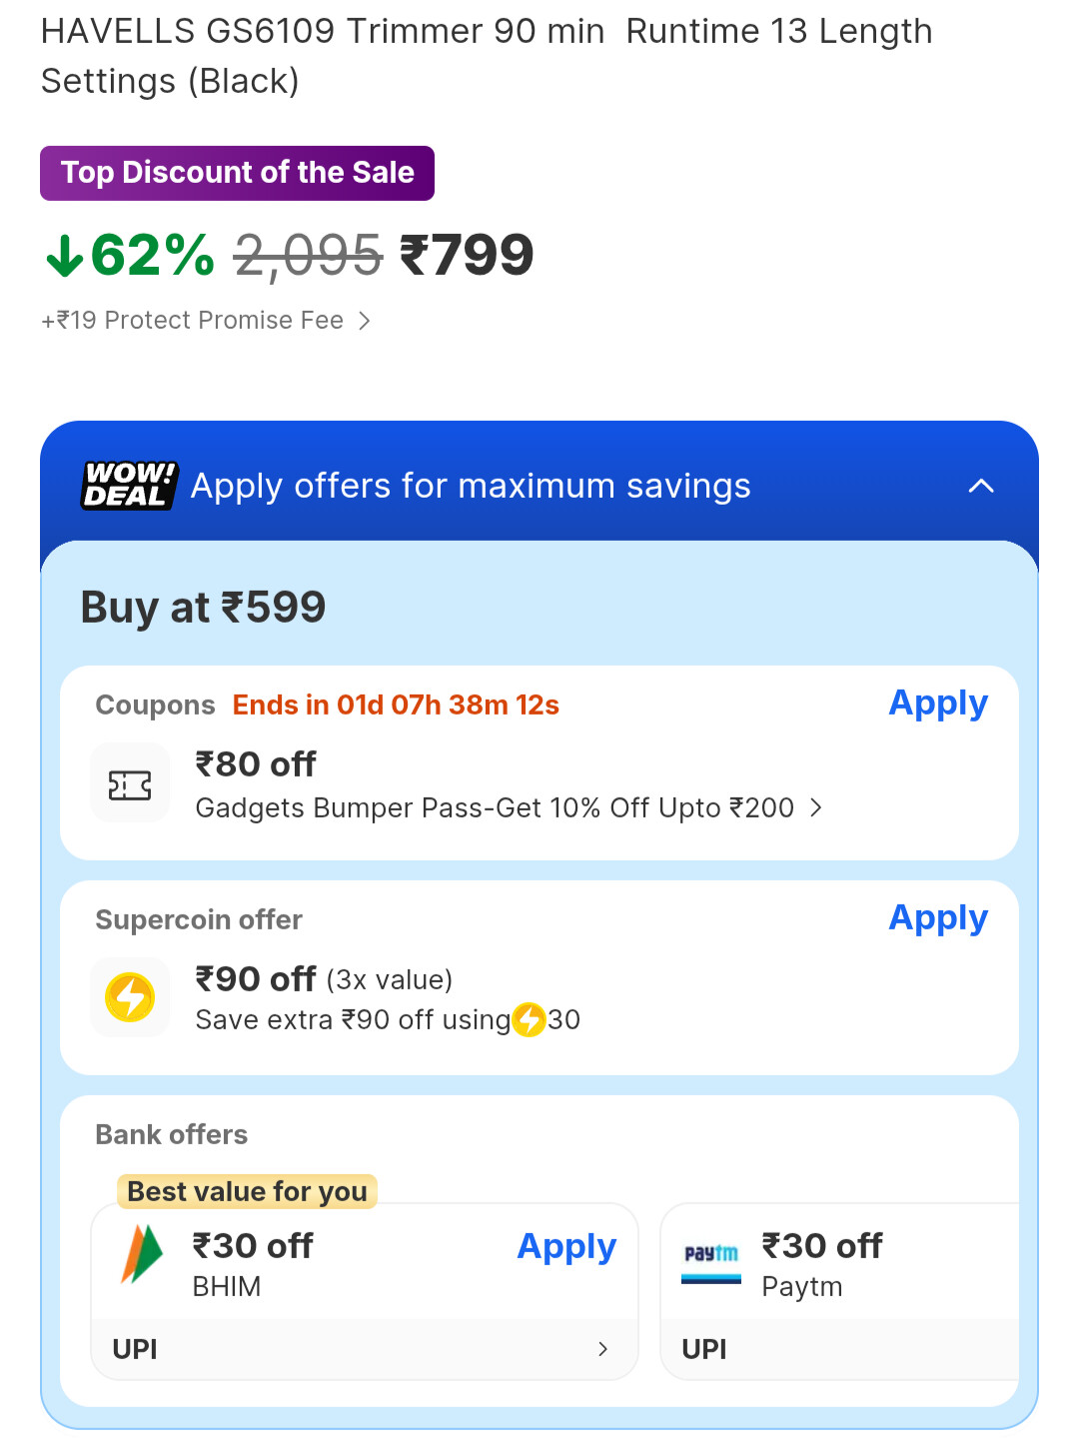The width and height of the screenshot is (1079, 1453).
Task: Click the WOW! DEAL badge icon
Action: [x=129, y=486]
